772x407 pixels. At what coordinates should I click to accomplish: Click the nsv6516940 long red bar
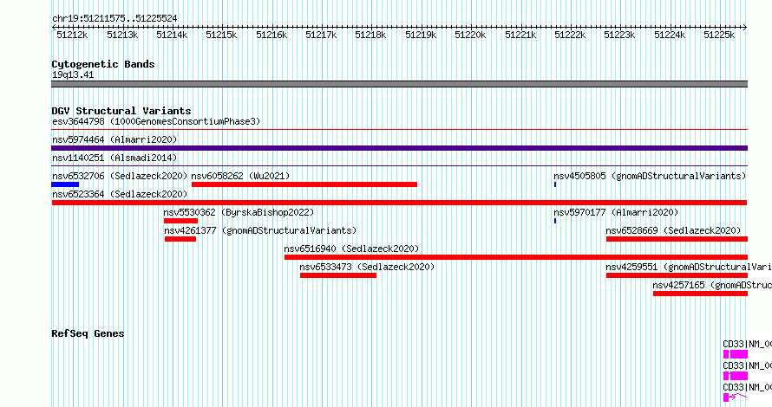pos(516,257)
